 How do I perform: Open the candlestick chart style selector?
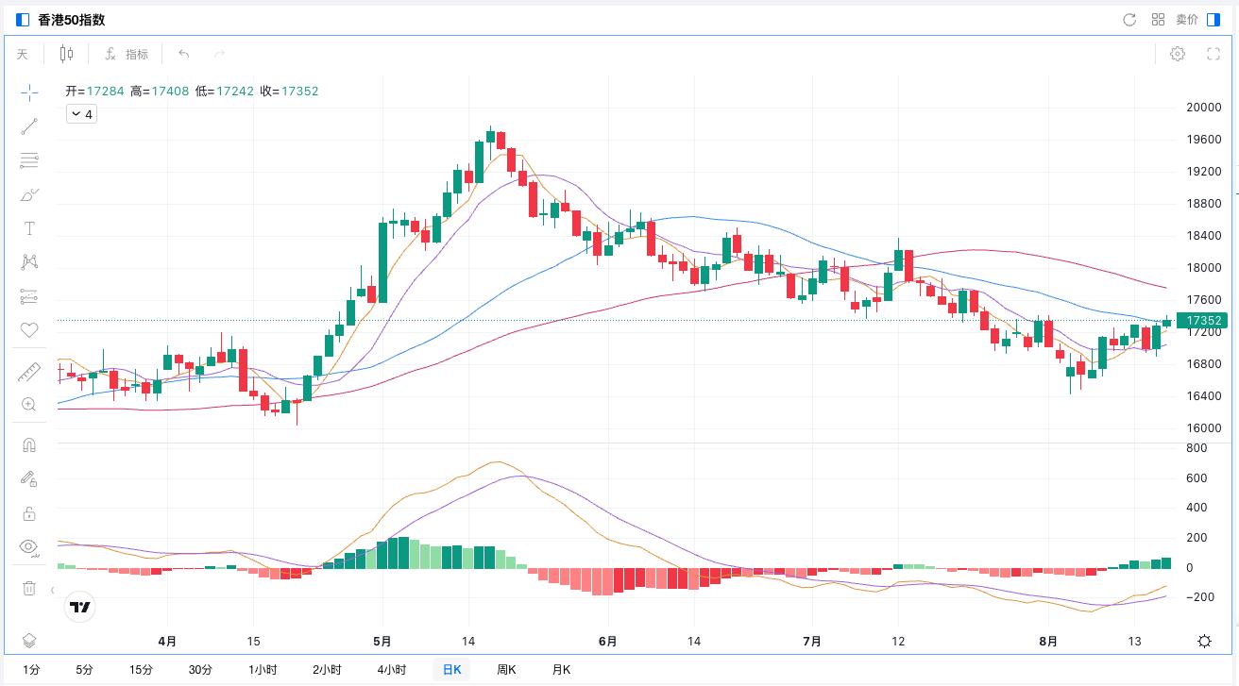(x=66, y=54)
